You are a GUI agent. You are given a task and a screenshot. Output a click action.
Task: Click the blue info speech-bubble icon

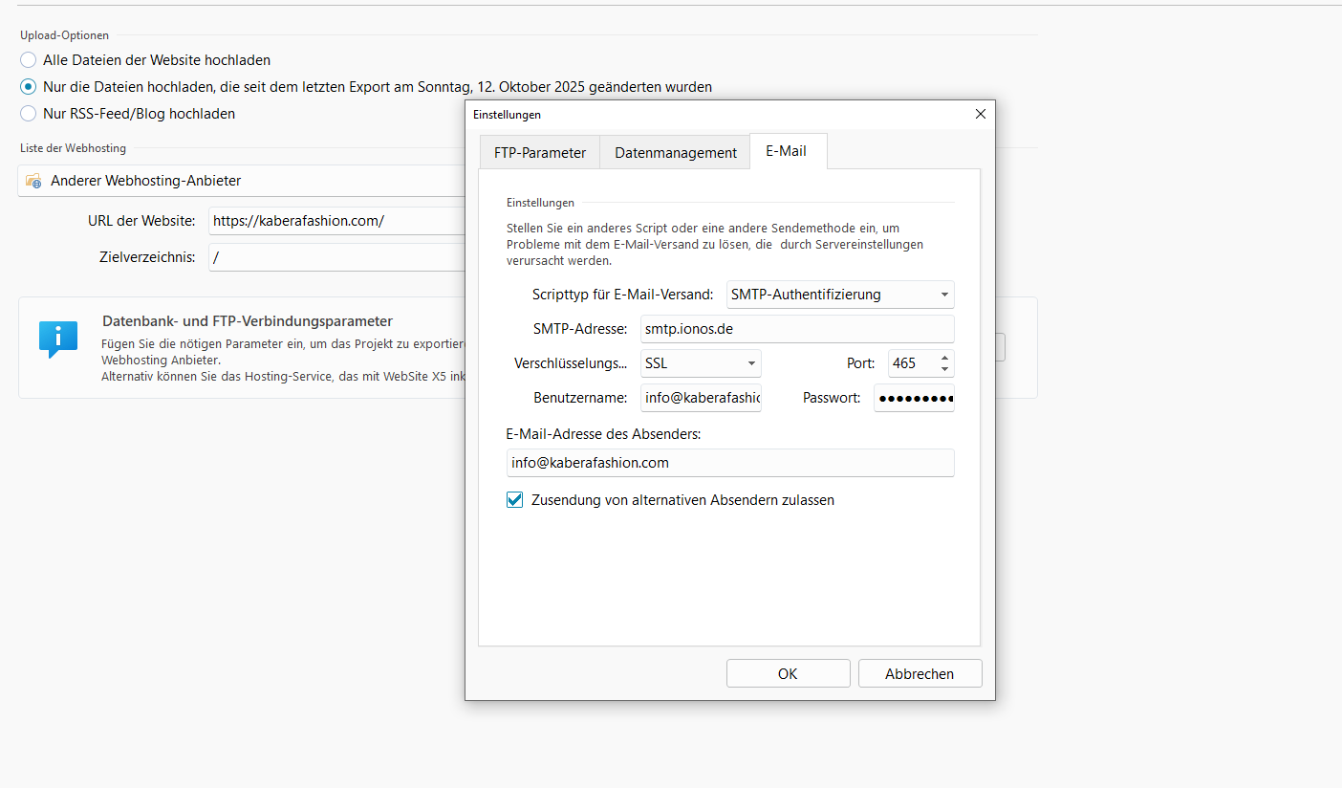pyautogui.click(x=57, y=339)
